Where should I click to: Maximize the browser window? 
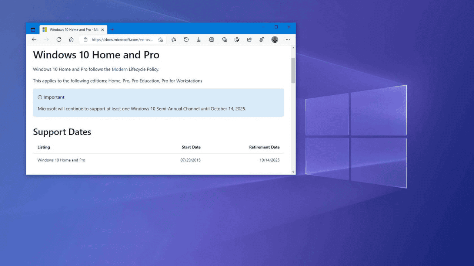[276, 27]
